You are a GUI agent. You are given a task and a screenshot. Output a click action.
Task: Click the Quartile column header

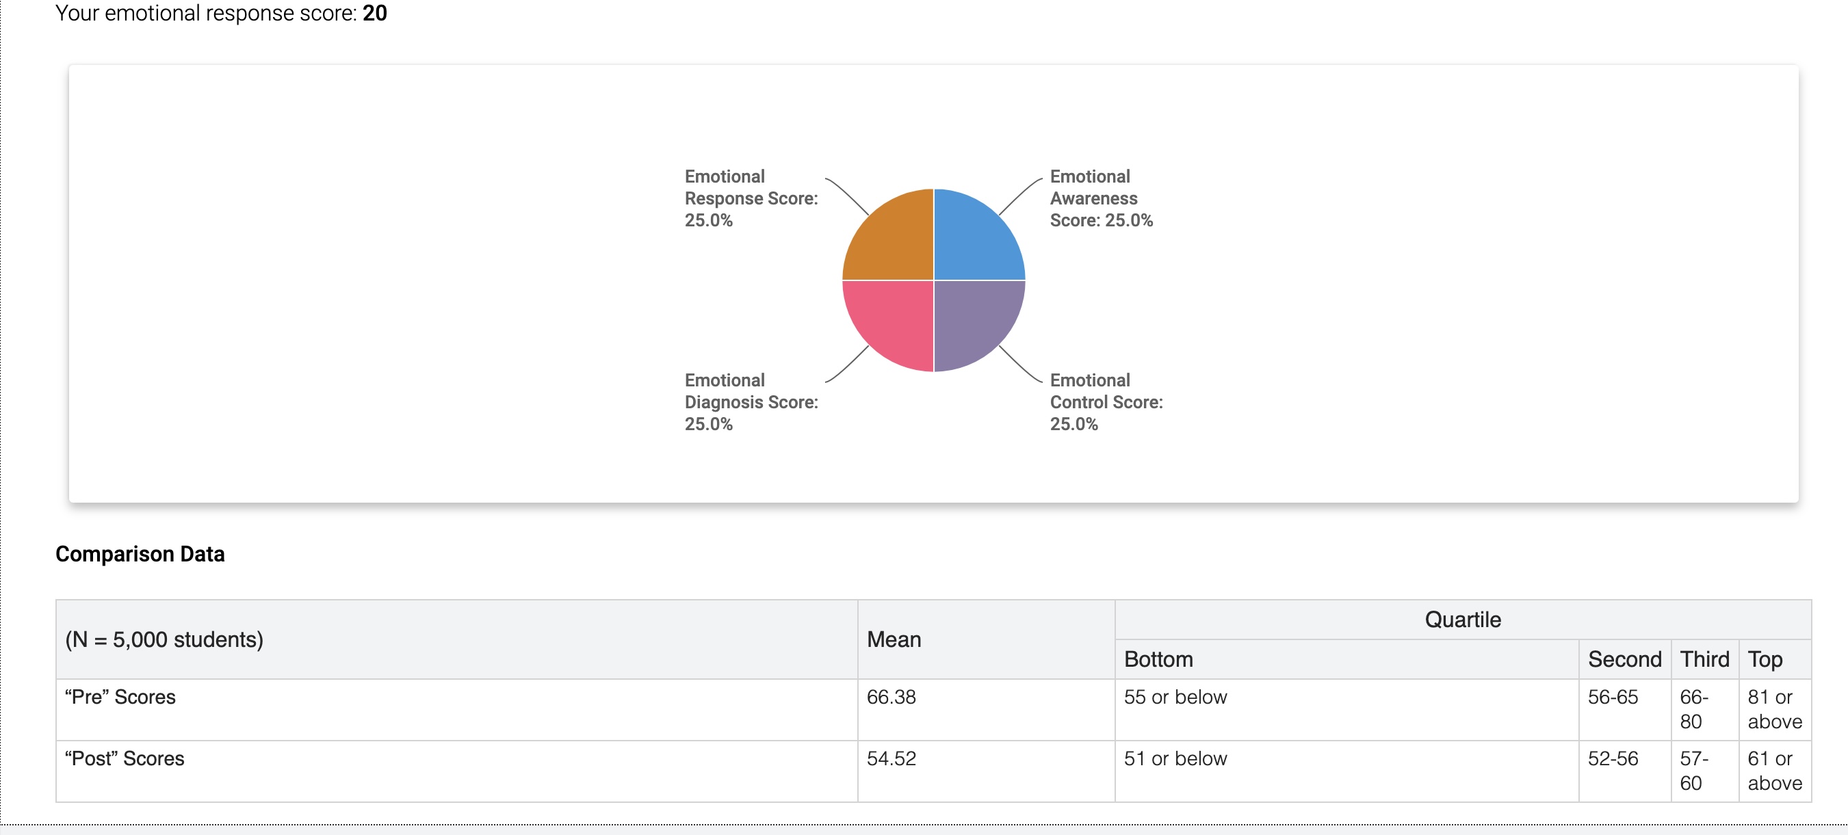pos(1462,619)
